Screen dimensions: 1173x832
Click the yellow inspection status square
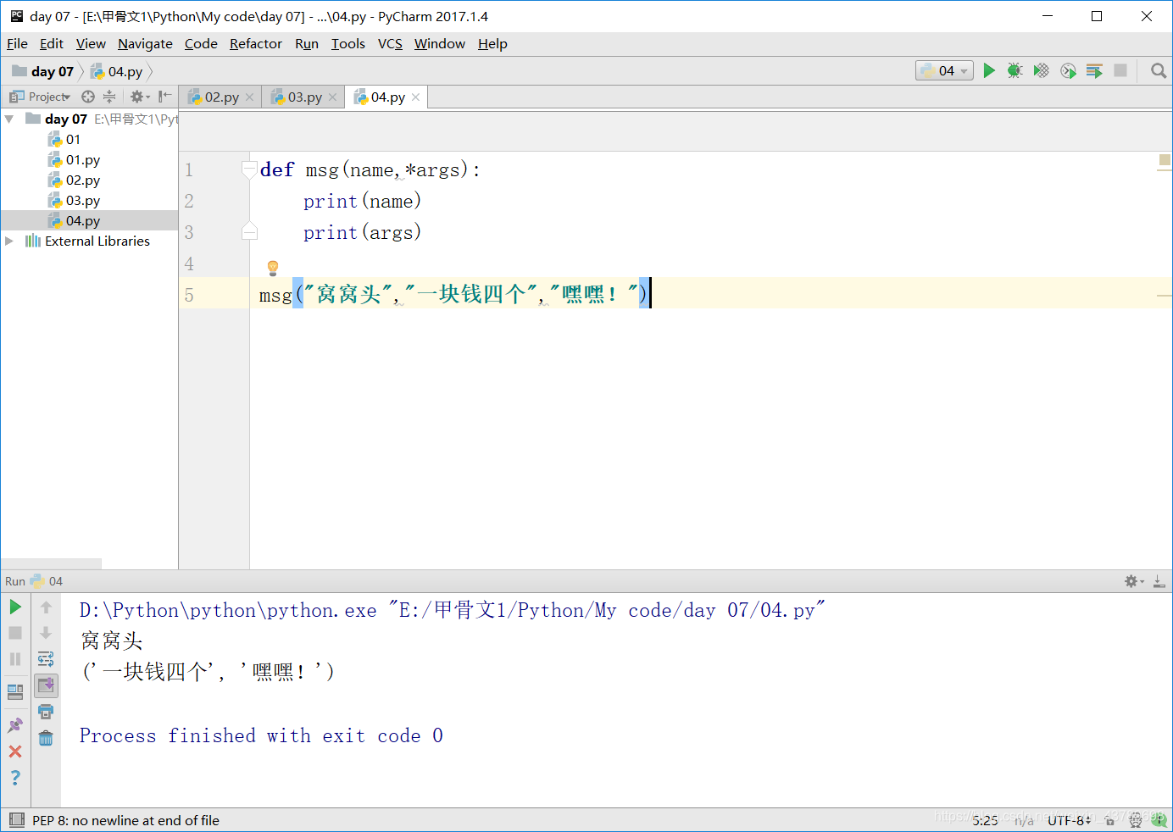click(1165, 160)
